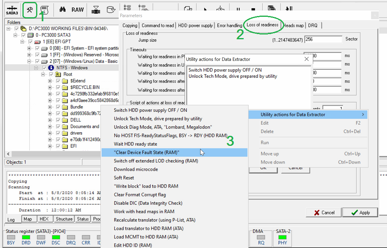Switch to the Heads map tab
Image resolution: width=387 pixels, height=248 pixels.
pyautogui.click(x=294, y=26)
